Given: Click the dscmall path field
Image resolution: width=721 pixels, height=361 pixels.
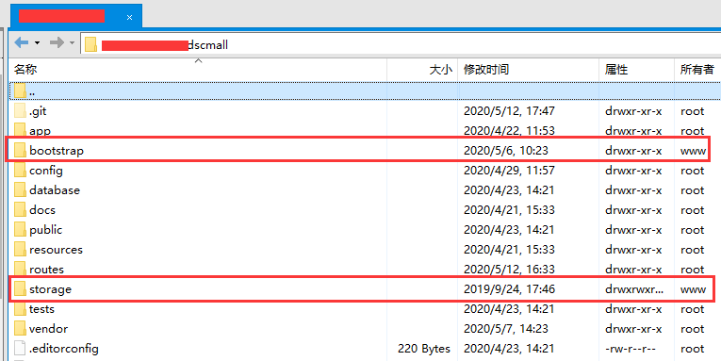Looking at the screenshot, I should (x=401, y=44).
